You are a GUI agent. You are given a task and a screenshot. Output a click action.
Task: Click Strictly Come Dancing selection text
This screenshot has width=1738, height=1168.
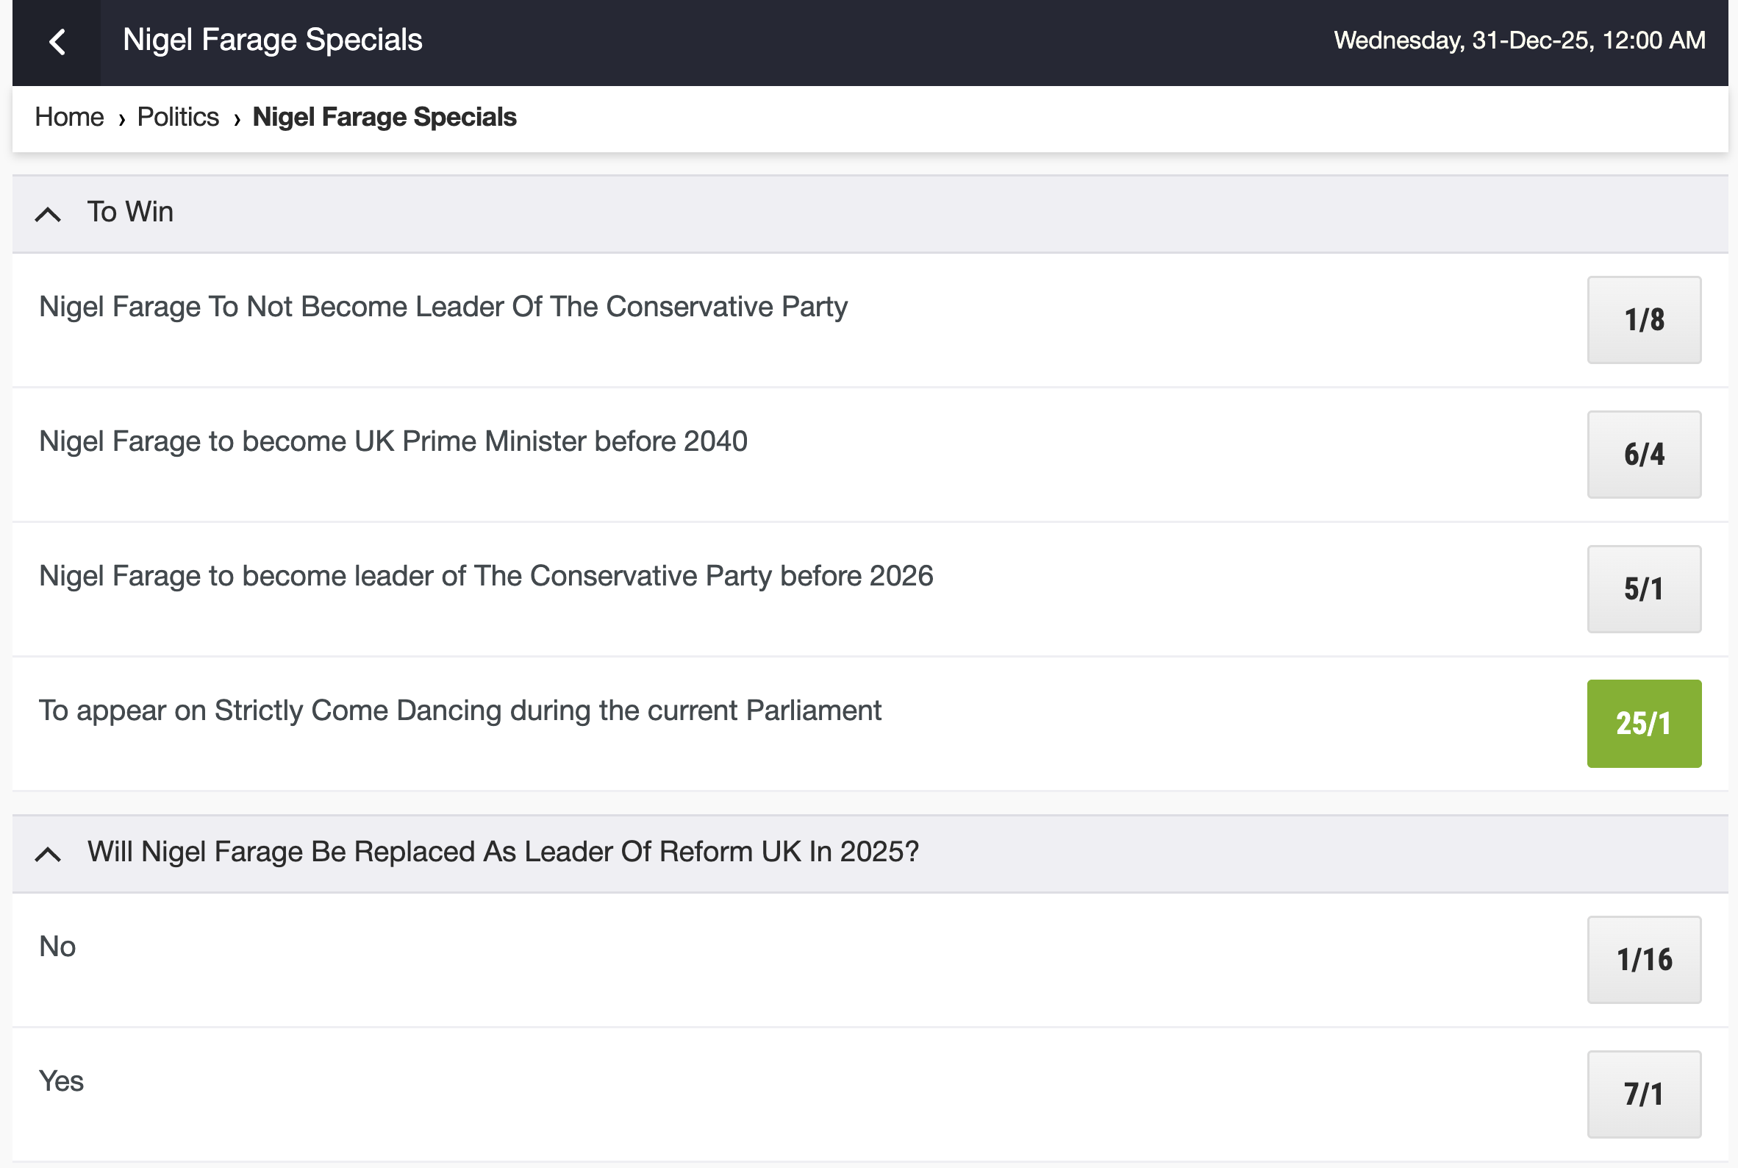460,711
